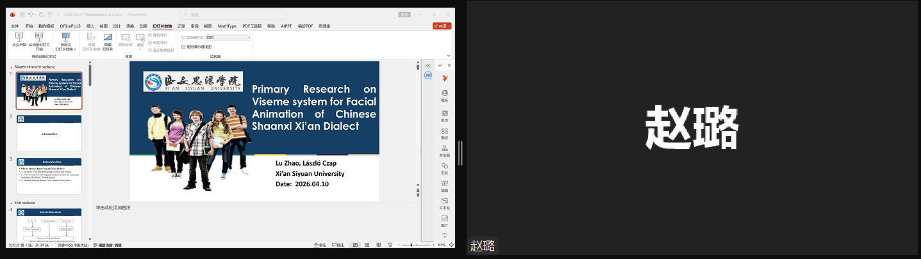The width and height of the screenshot is (921, 259).
Task: Switch to the MathType ribbon tab
Action: [227, 26]
